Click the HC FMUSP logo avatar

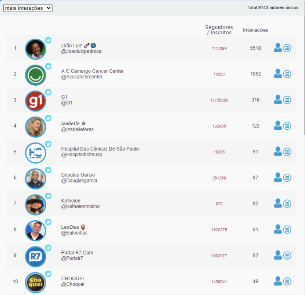[35, 153]
